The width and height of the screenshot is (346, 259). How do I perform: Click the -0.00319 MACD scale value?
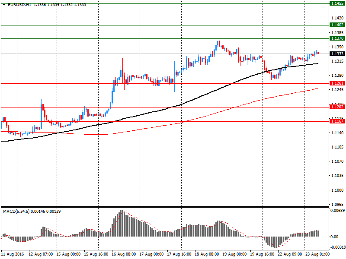coord(338,247)
